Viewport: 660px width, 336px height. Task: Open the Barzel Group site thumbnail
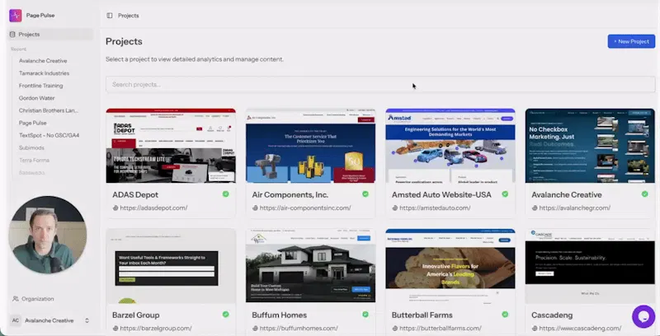pyautogui.click(x=171, y=266)
